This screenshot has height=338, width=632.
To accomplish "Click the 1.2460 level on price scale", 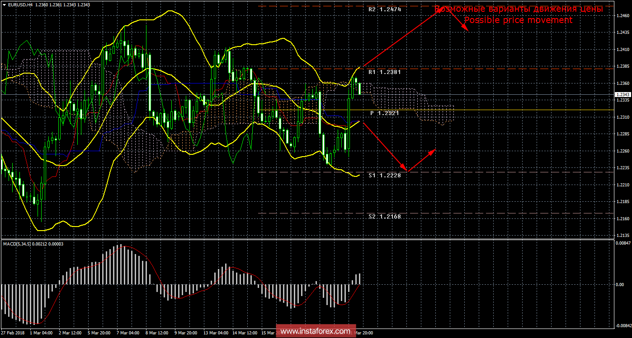I will [622, 16].
